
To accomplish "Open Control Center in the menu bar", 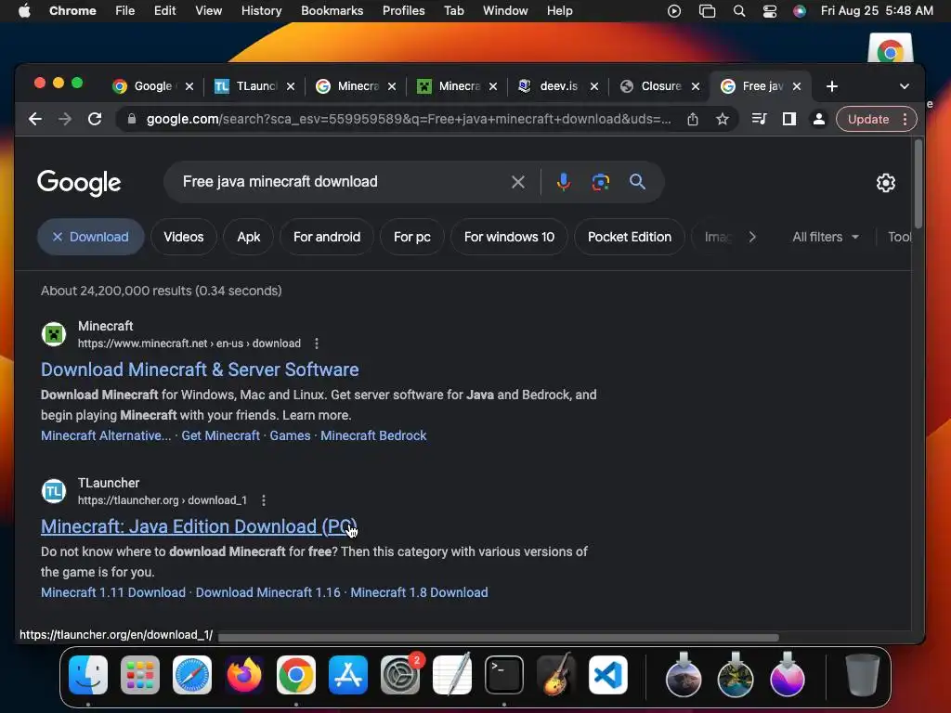I will point(769,11).
